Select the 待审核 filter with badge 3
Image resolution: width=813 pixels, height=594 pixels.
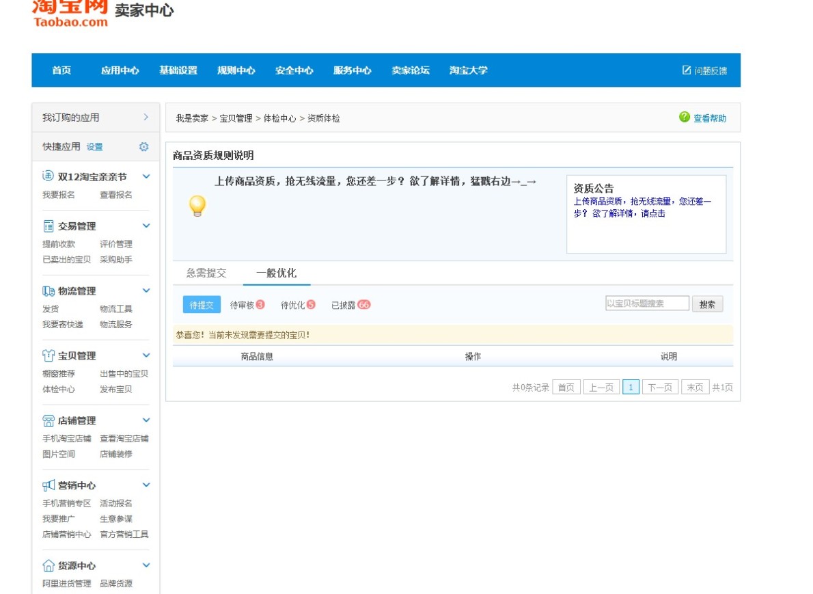click(x=247, y=305)
